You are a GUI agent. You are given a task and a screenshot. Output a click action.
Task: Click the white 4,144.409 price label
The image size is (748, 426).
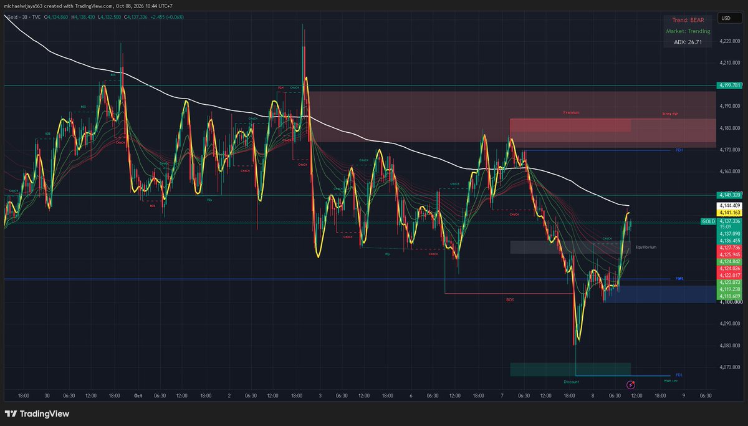pyautogui.click(x=729, y=205)
